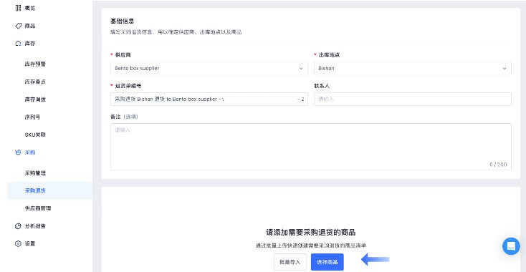Viewport: 526px width, 272px height.
Task: Click the 选择商品 button
Action: [327, 262]
